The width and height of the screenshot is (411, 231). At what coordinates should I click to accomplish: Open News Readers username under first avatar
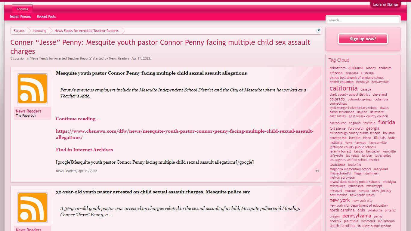[x=29, y=111]
